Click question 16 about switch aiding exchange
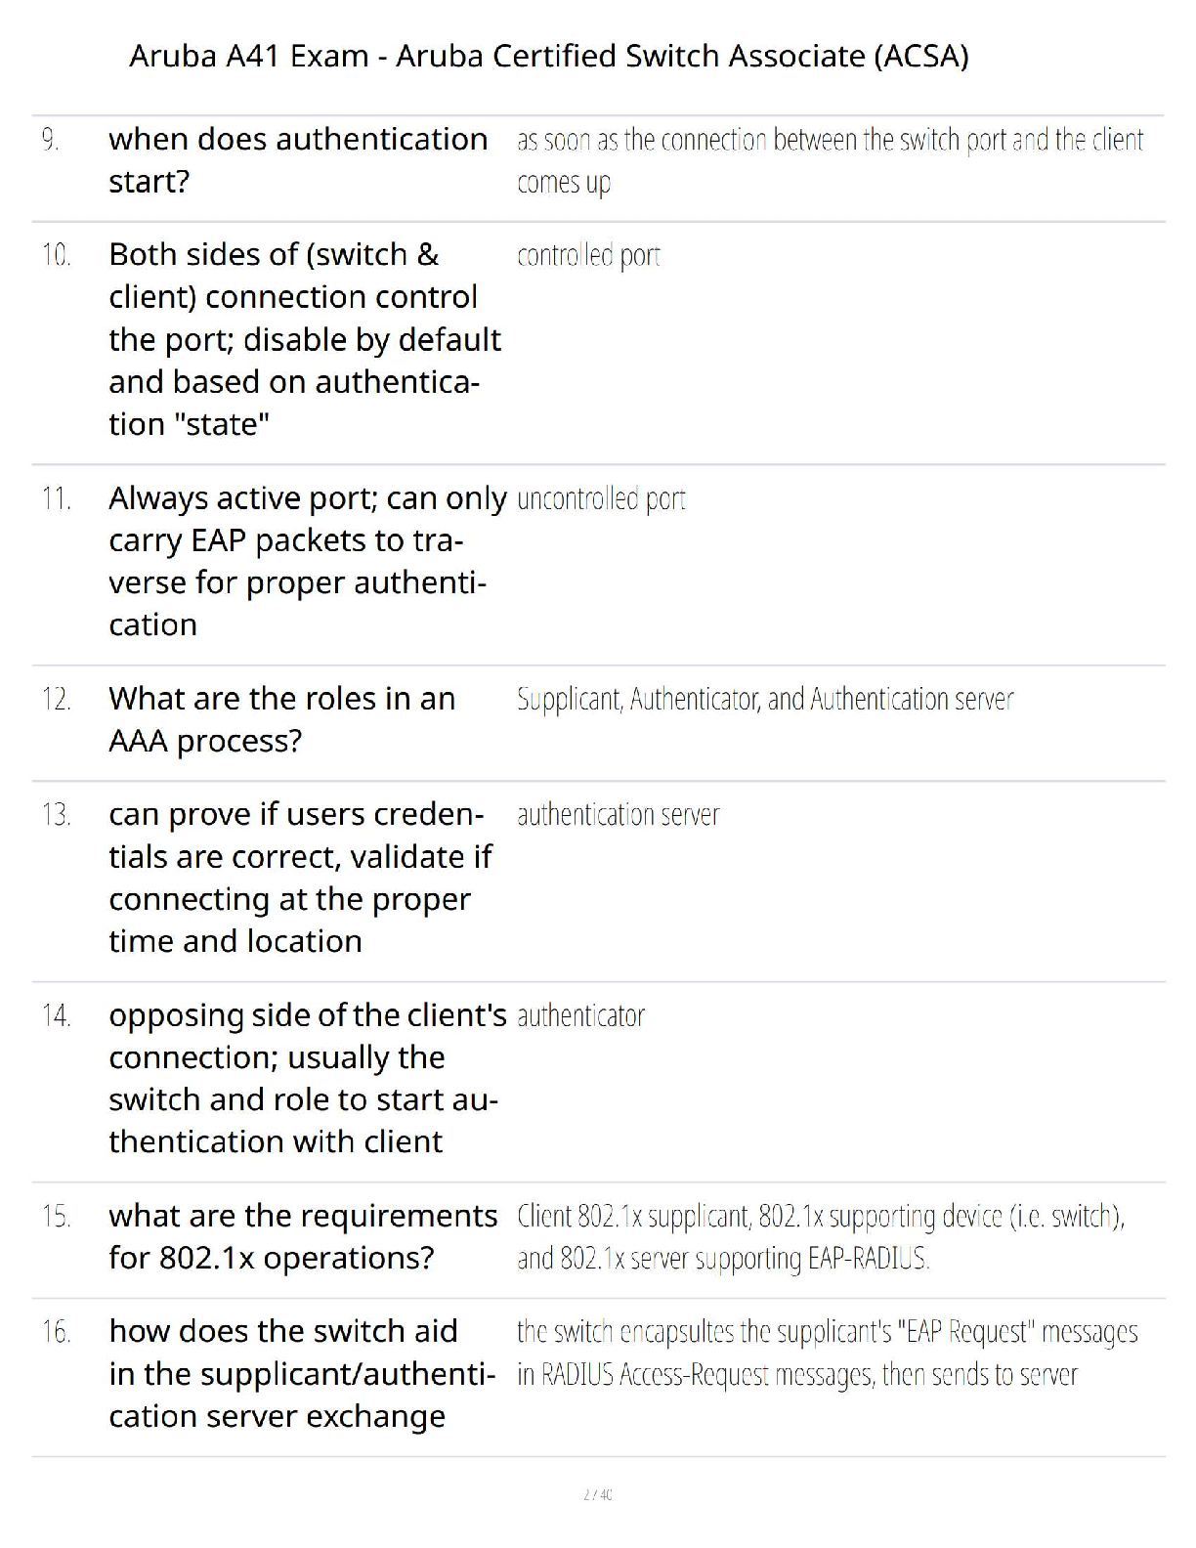Screen dimensions: 1196x1548 (302, 1373)
